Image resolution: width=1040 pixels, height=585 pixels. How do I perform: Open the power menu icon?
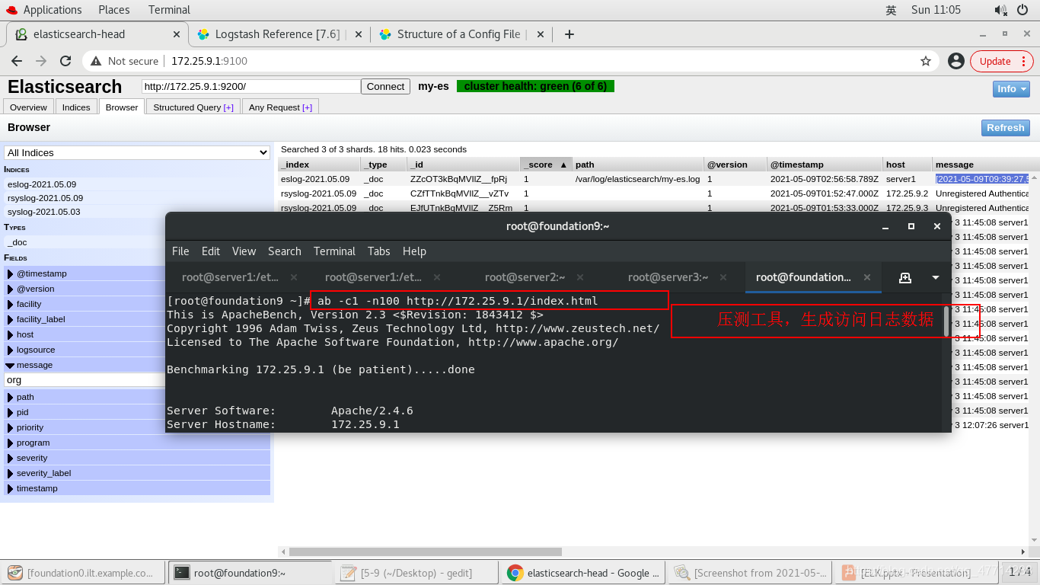(1022, 10)
